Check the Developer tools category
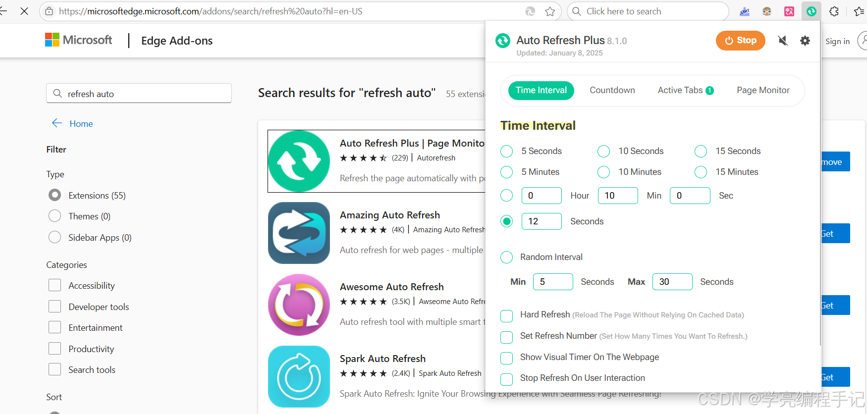 tap(55, 307)
